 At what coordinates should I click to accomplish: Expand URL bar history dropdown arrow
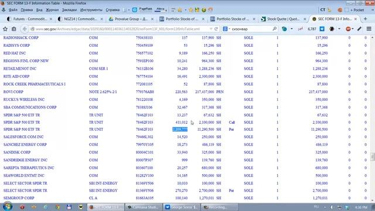[x=211, y=29]
